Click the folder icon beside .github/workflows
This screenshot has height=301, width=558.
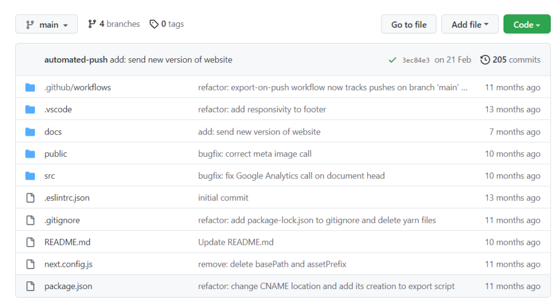click(31, 87)
